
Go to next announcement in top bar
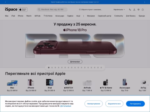click(x=145, y=2)
